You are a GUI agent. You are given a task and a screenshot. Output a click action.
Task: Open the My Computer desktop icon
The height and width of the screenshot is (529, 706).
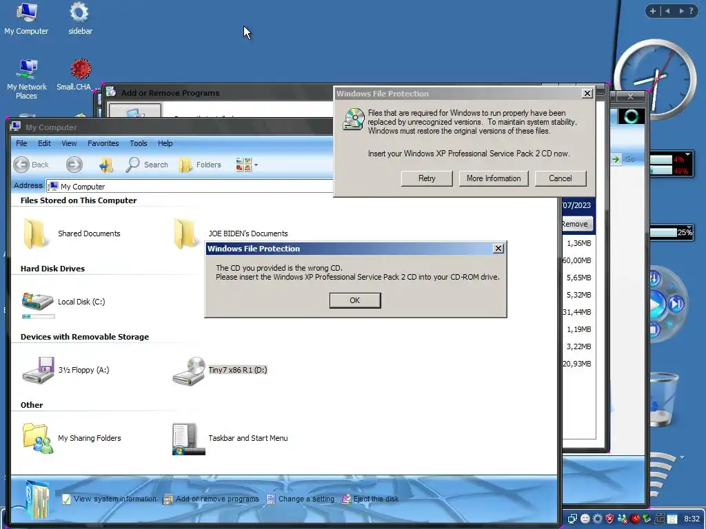point(26,19)
